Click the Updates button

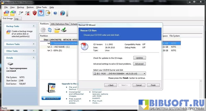[139, 58]
